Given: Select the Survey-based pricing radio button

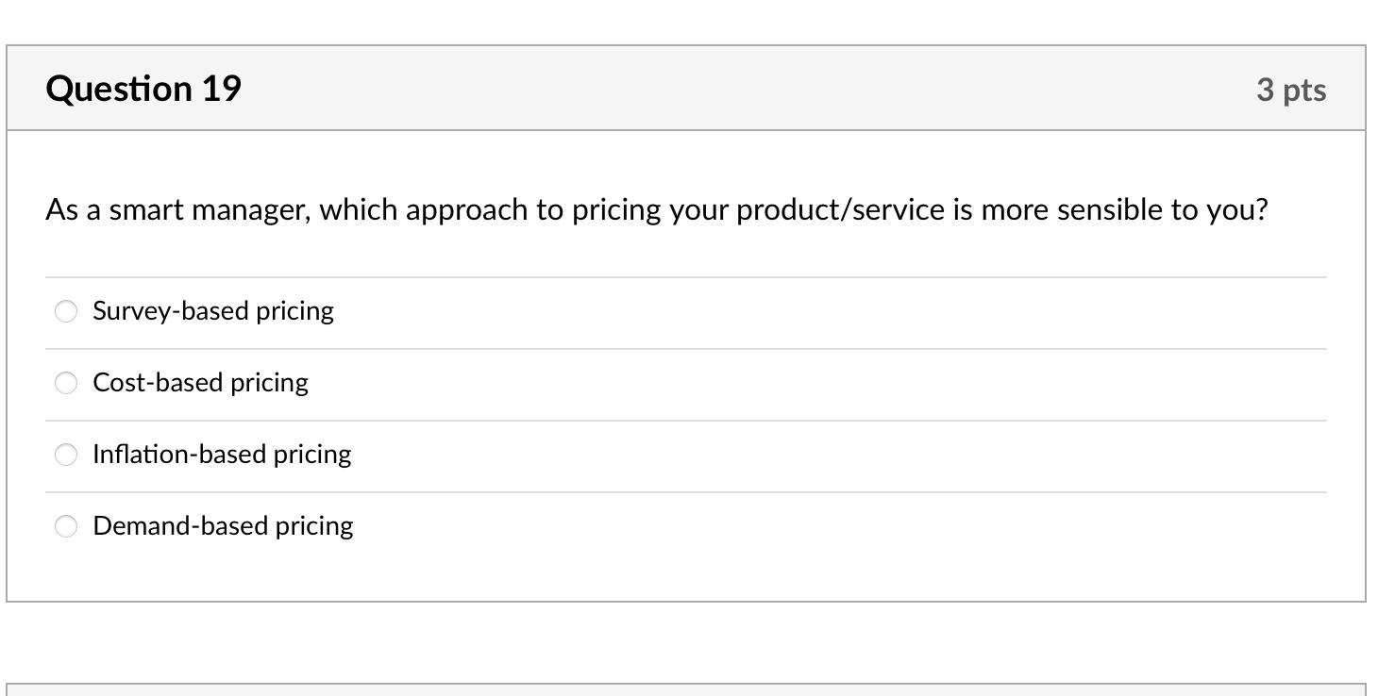Looking at the screenshot, I should point(65,310).
